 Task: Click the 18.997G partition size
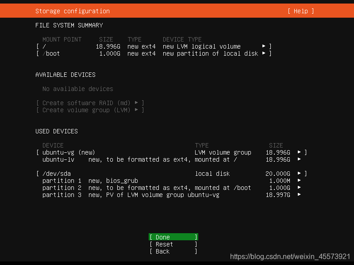pos(278,195)
